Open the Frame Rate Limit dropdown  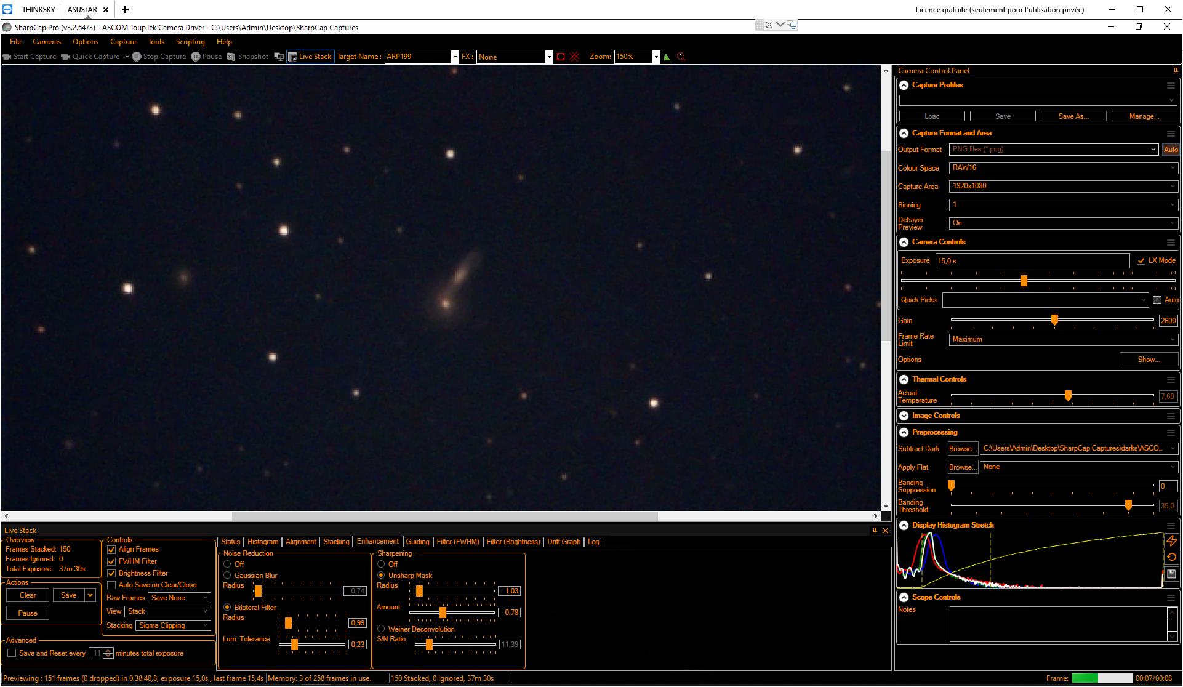(1064, 340)
